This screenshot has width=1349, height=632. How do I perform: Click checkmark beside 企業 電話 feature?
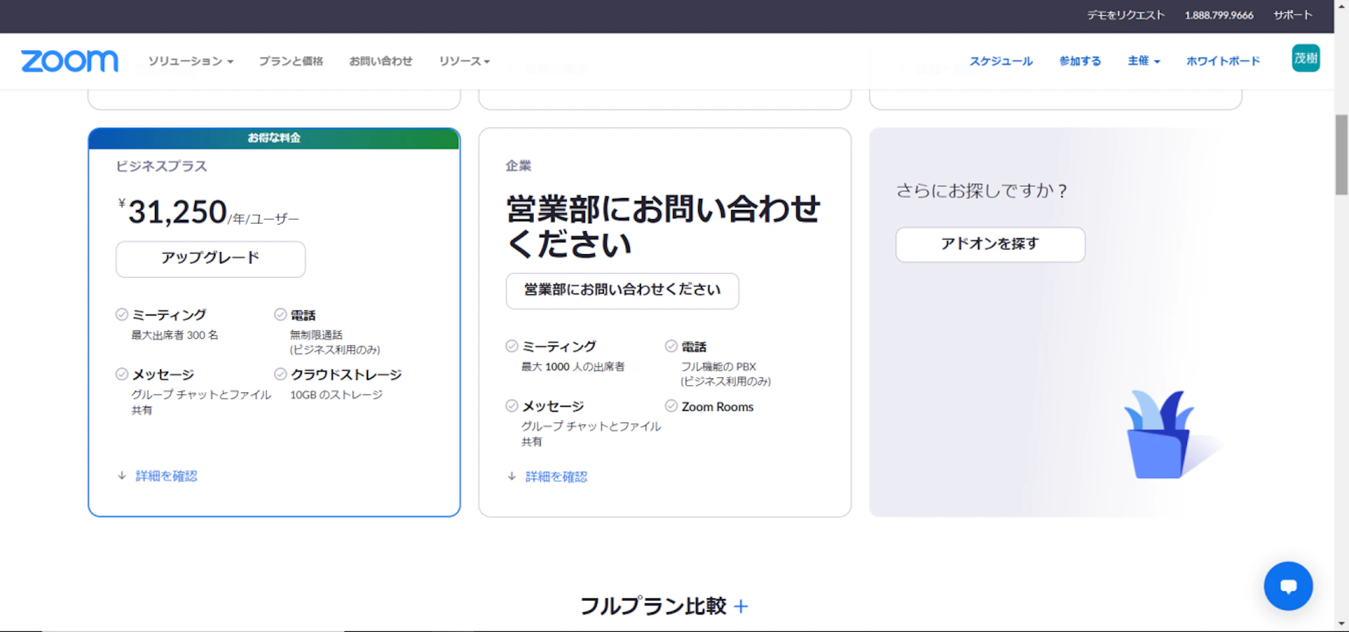[671, 346]
